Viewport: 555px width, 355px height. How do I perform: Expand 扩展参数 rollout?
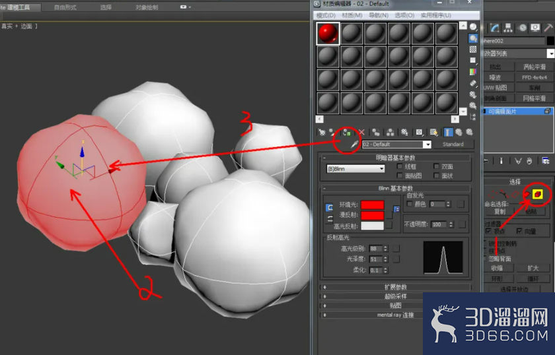click(x=396, y=287)
